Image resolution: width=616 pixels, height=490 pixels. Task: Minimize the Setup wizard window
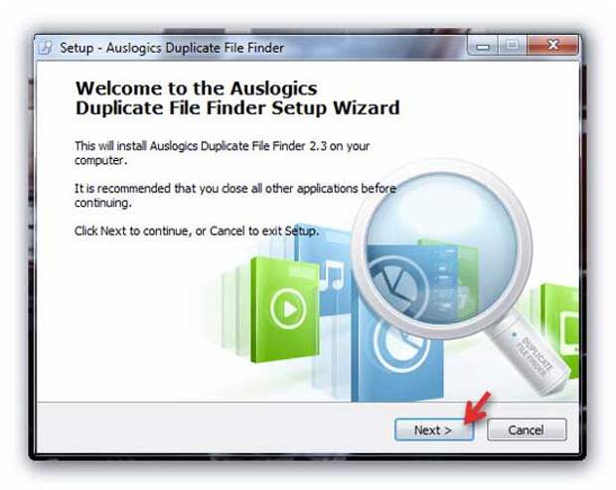pyautogui.click(x=483, y=46)
